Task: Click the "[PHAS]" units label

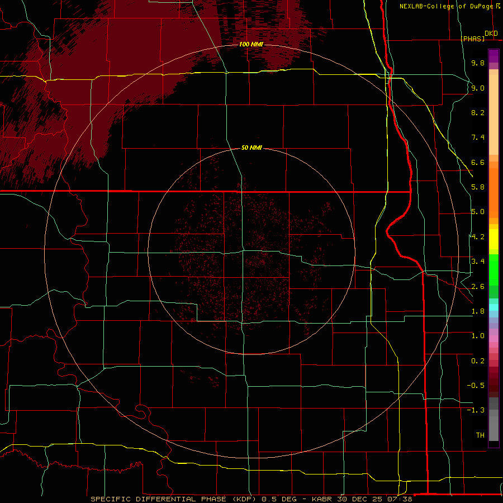Action: [472, 39]
